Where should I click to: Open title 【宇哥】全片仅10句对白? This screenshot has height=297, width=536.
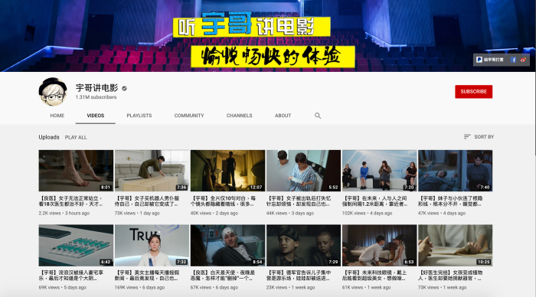click(223, 201)
